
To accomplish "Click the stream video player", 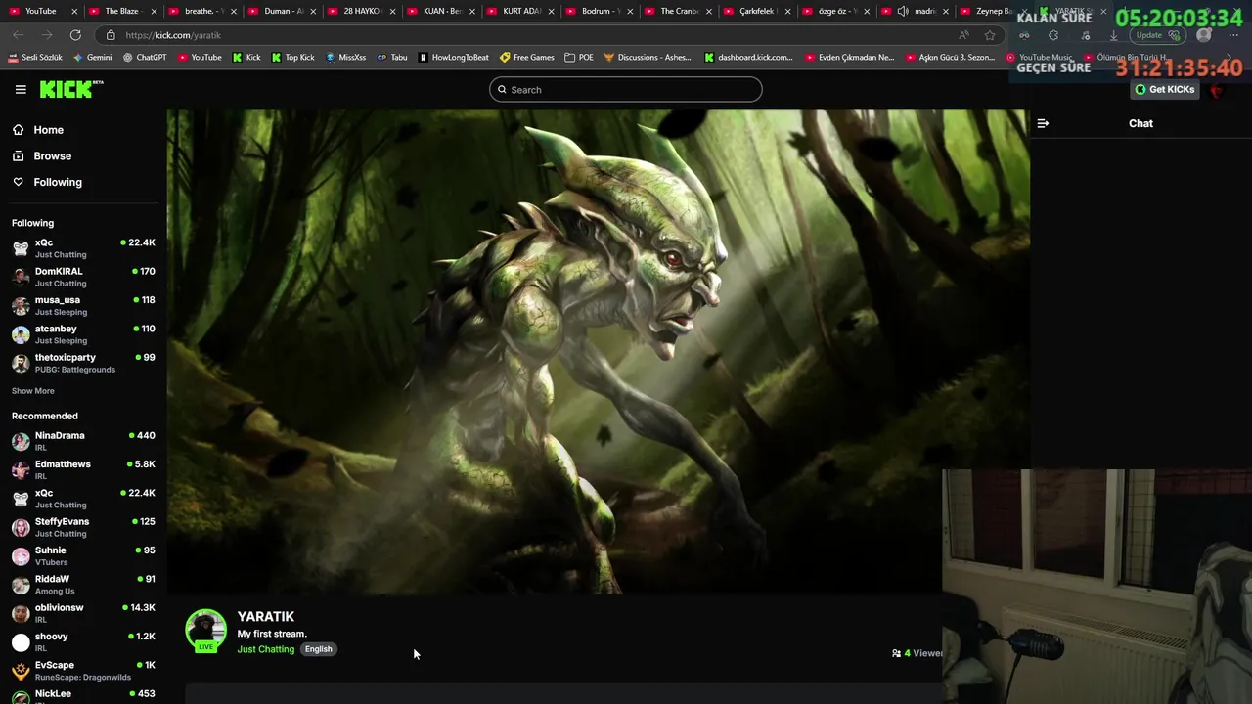I will [598, 351].
